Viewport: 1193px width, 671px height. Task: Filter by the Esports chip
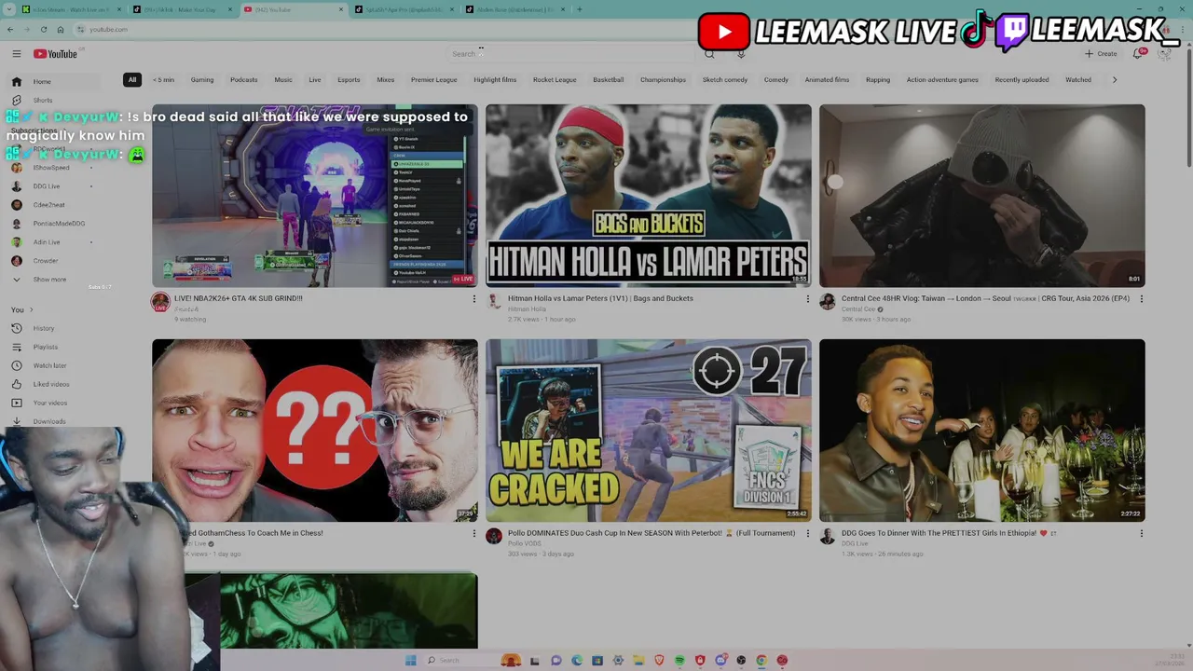349,79
